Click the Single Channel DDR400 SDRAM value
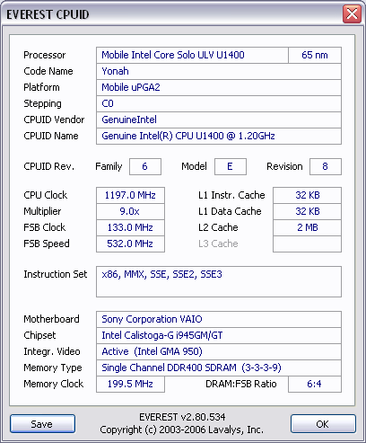Viewport: 366px width, 443px height. 219,368
